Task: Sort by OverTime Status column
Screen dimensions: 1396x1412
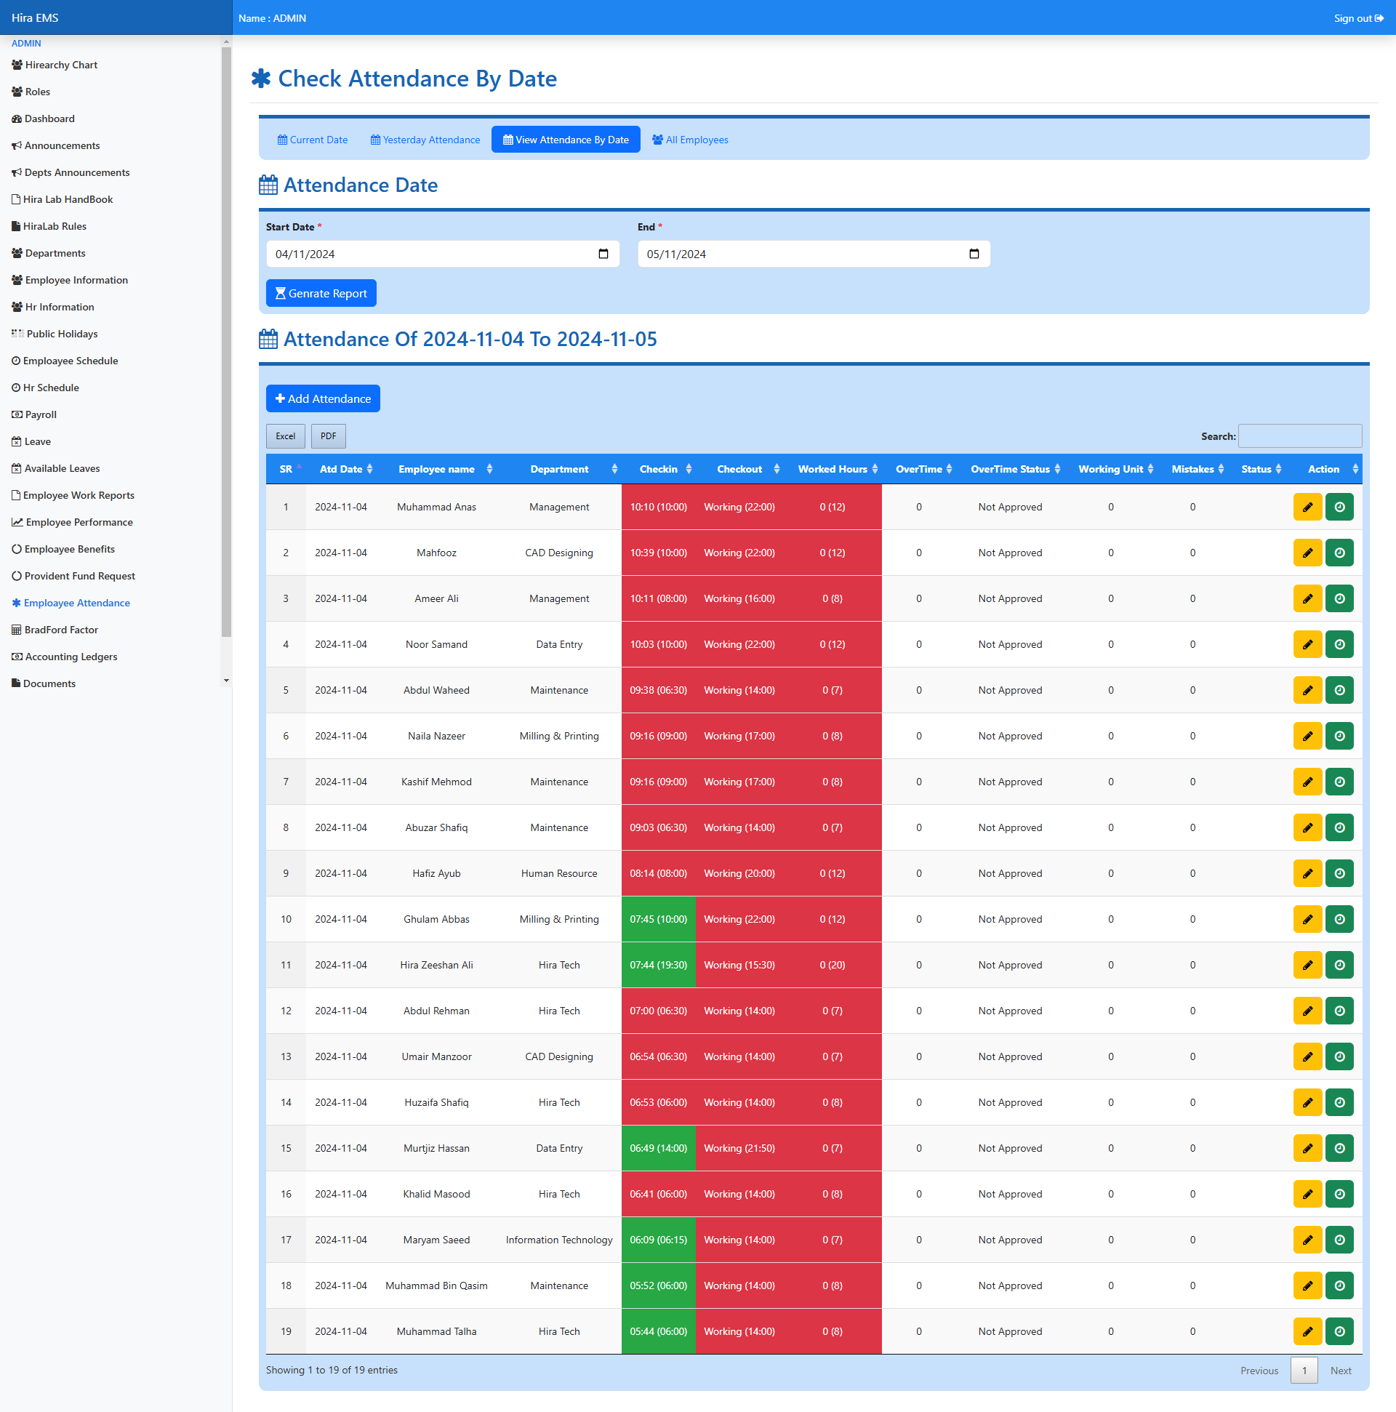Action: point(1011,469)
